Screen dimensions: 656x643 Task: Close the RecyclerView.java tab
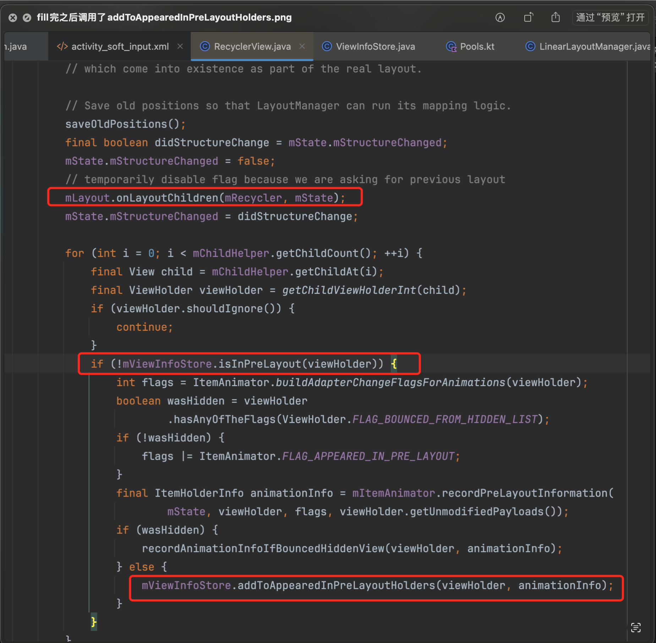tap(302, 46)
